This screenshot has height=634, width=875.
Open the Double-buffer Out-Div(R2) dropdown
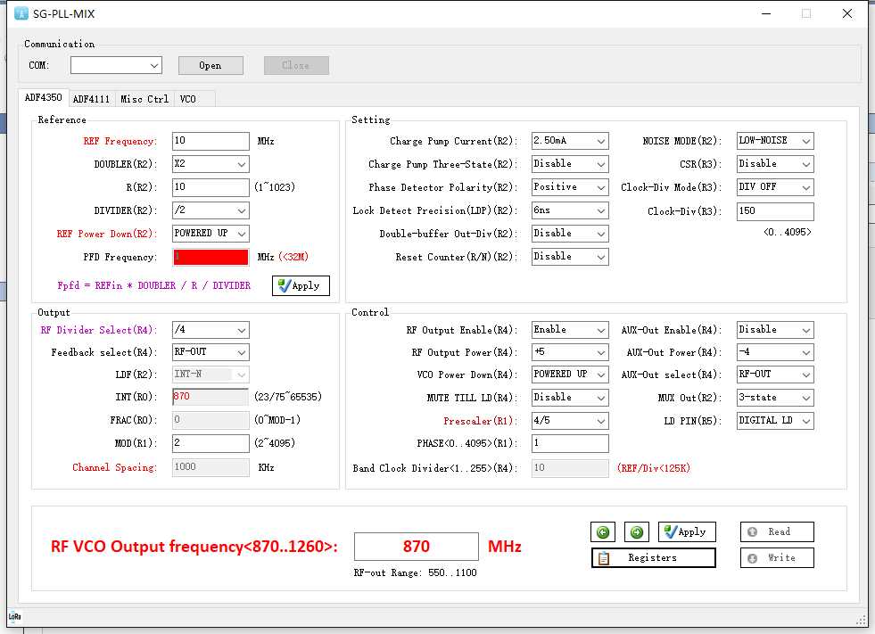pos(570,234)
